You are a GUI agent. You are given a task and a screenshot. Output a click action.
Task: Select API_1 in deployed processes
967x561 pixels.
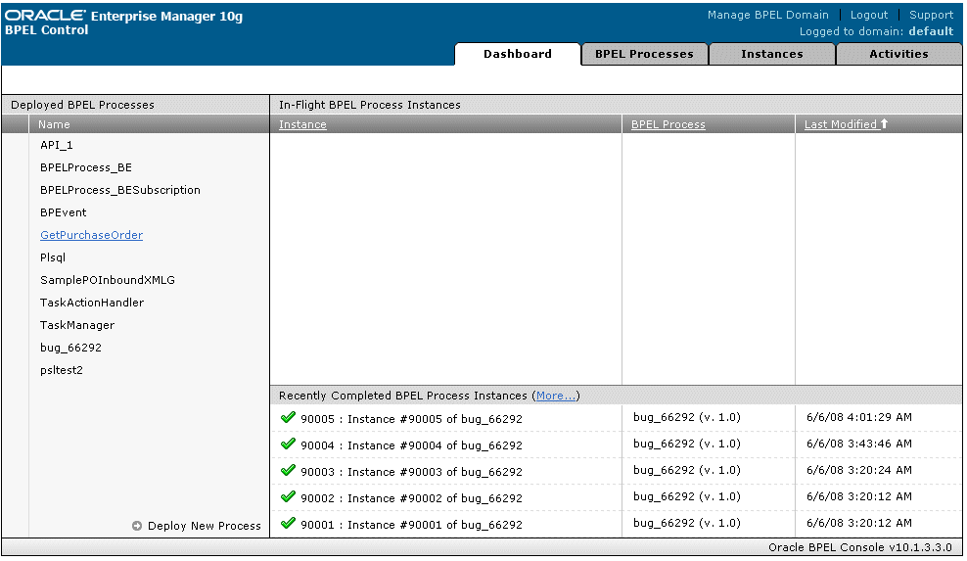click(x=56, y=145)
